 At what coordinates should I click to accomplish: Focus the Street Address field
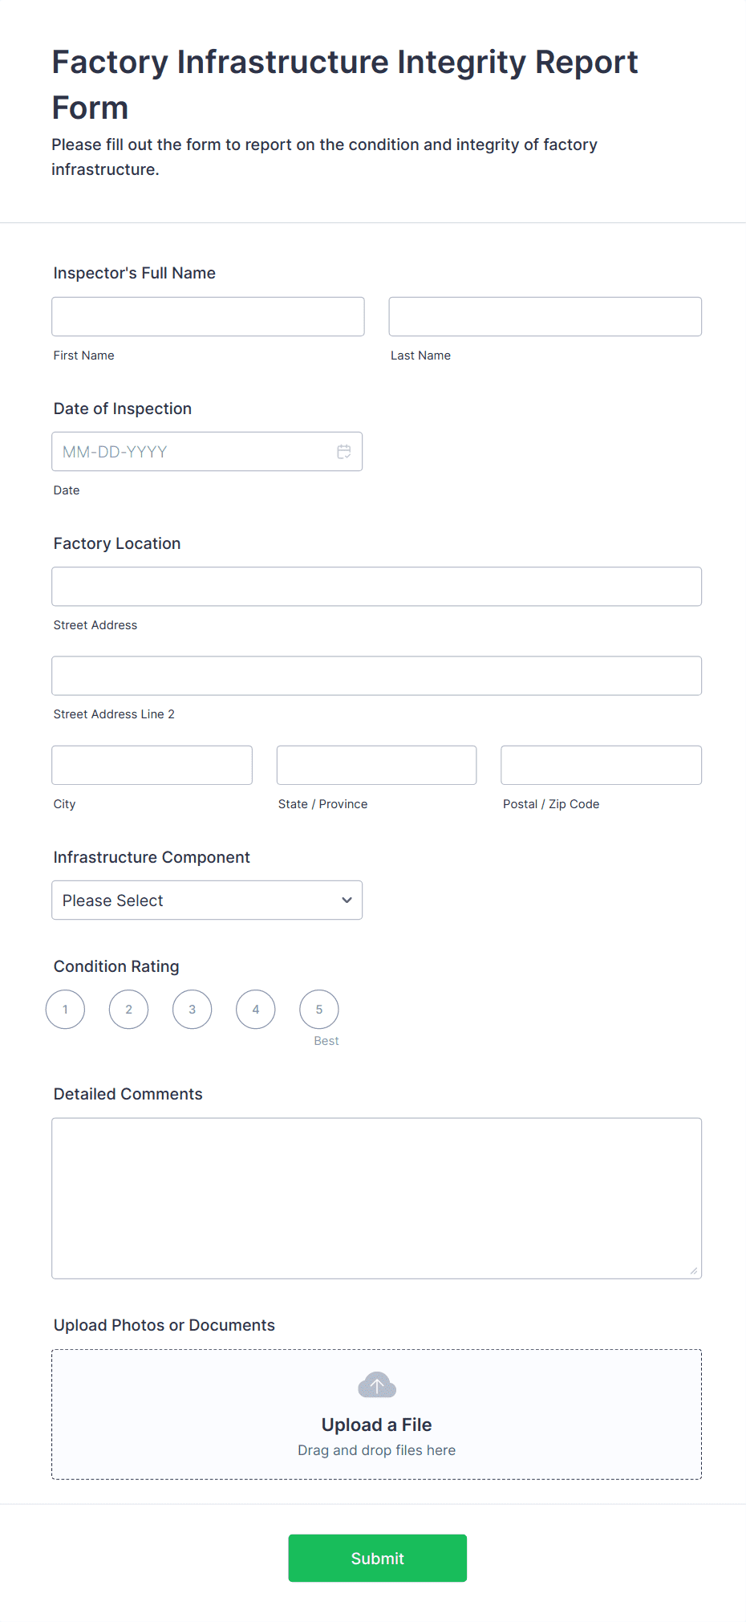(x=376, y=586)
